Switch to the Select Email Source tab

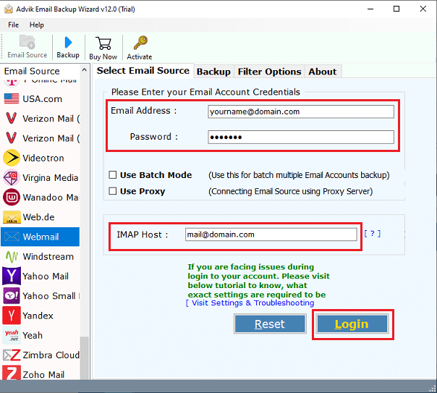pos(143,70)
